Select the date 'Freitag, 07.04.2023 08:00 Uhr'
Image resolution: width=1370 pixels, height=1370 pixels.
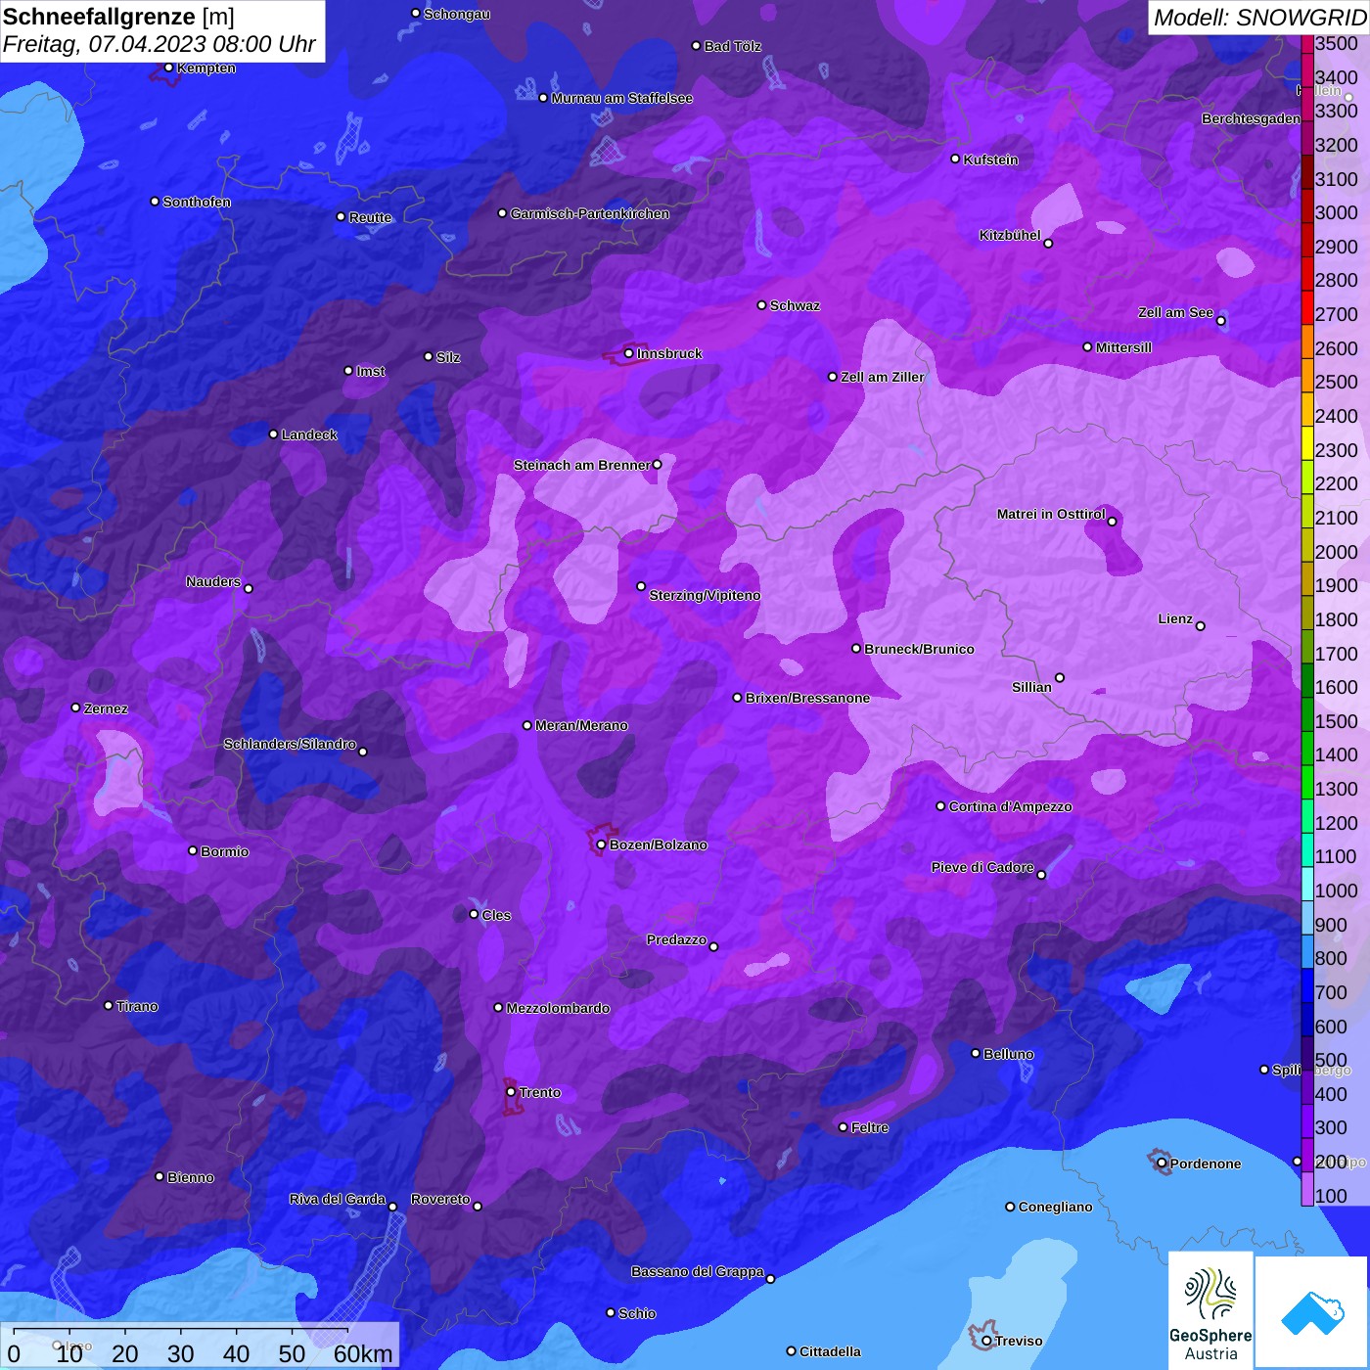coord(160,45)
